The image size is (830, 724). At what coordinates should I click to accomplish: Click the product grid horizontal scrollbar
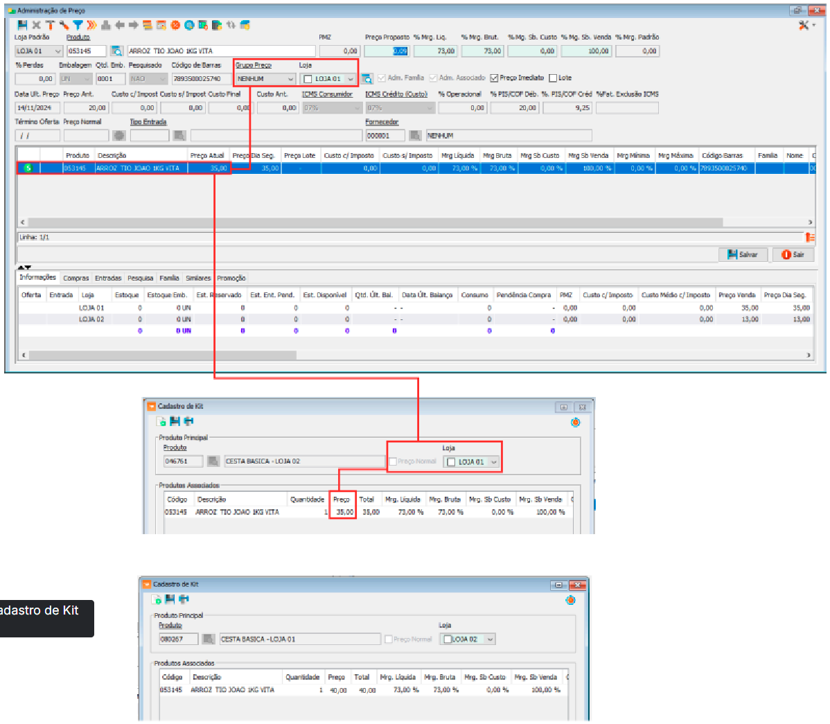(x=416, y=222)
